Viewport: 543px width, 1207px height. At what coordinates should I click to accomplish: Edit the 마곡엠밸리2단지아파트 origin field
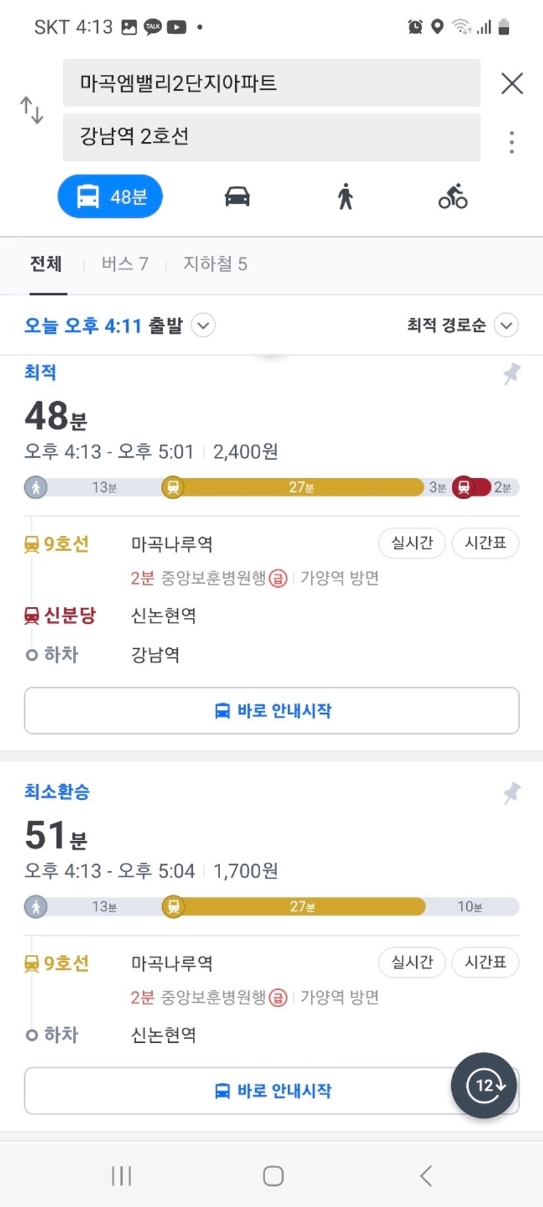coord(272,83)
